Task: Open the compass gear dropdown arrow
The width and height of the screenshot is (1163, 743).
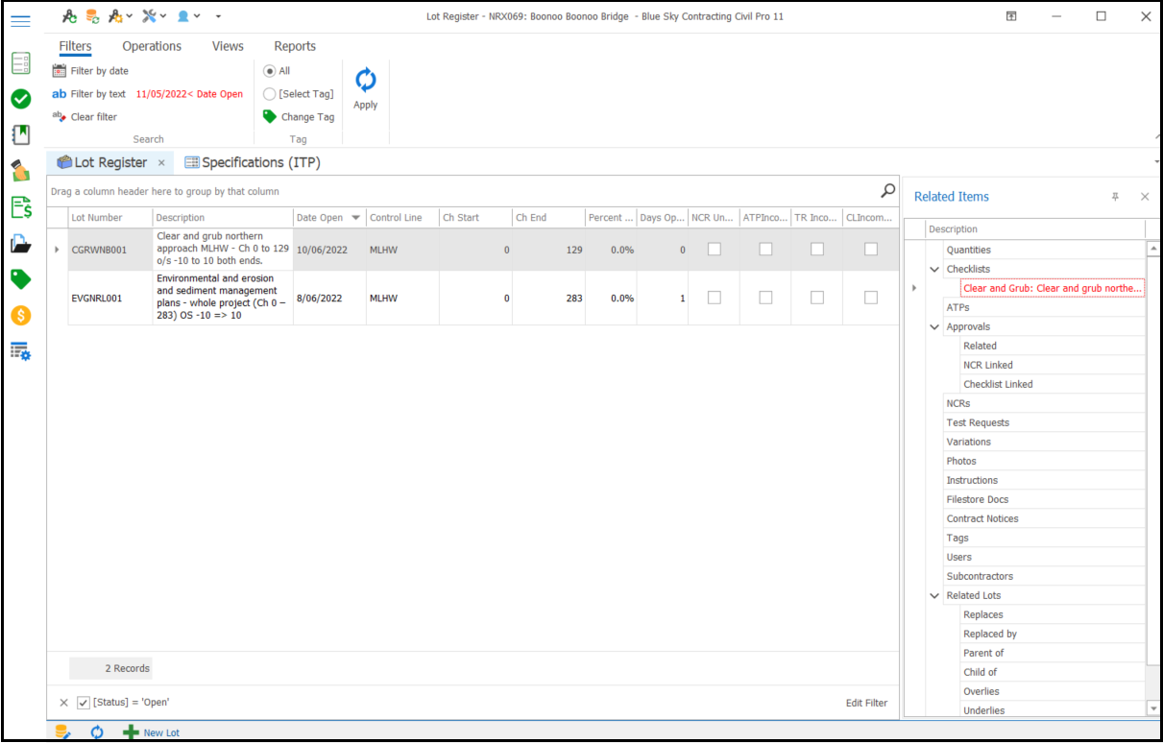Action: point(130,16)
